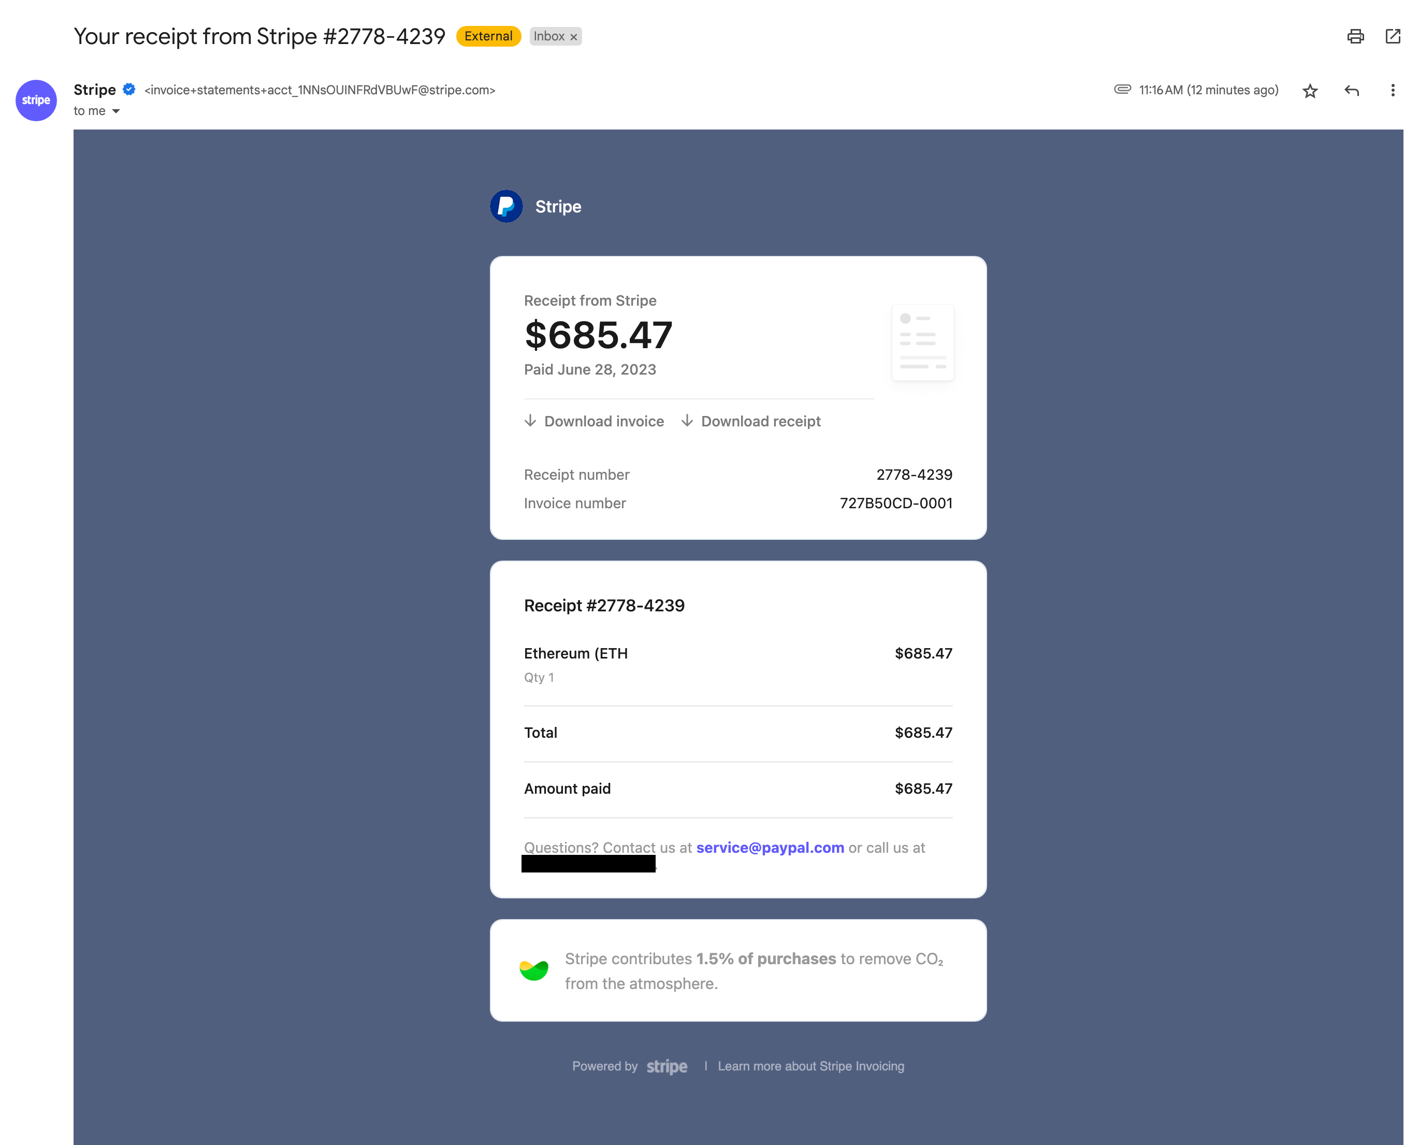Click the blue verified sender badge
Image resolution: width=1419 pixels, height=1145 pixels.
[x=129, y=90]
